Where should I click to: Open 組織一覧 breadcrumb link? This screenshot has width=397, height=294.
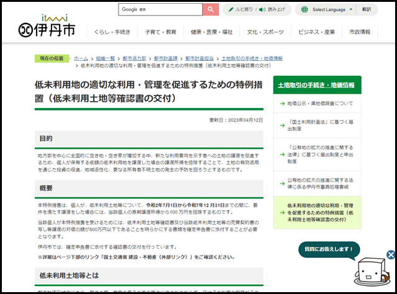click(x=105, y=58)
